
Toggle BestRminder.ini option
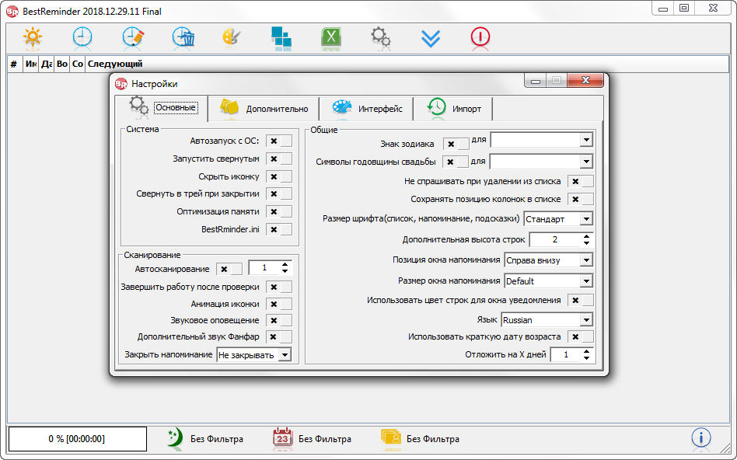pos(279,229)
